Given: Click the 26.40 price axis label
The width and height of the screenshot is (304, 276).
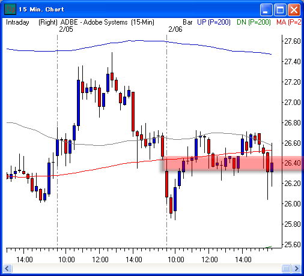Looking at the screenshot, I should pyautogui.click(x=293, y=163).
